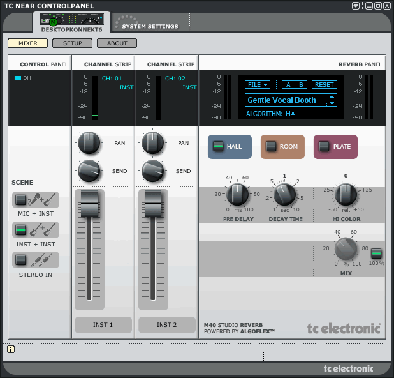
Task: Select the DESKTOPKONNEKT6 device tab
Action: (x=71, y=22)
